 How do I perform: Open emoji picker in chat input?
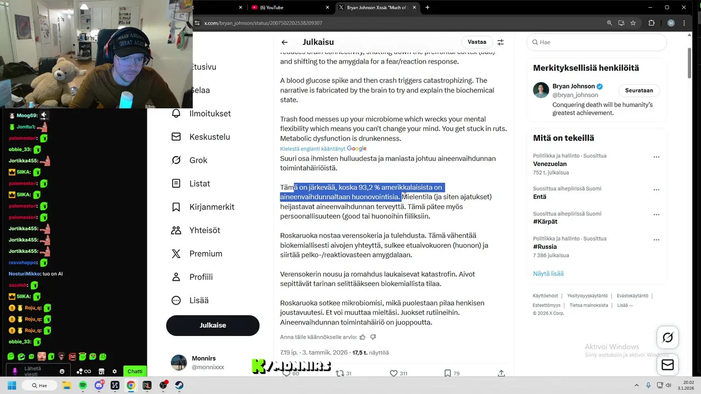[x=62, y=372]
